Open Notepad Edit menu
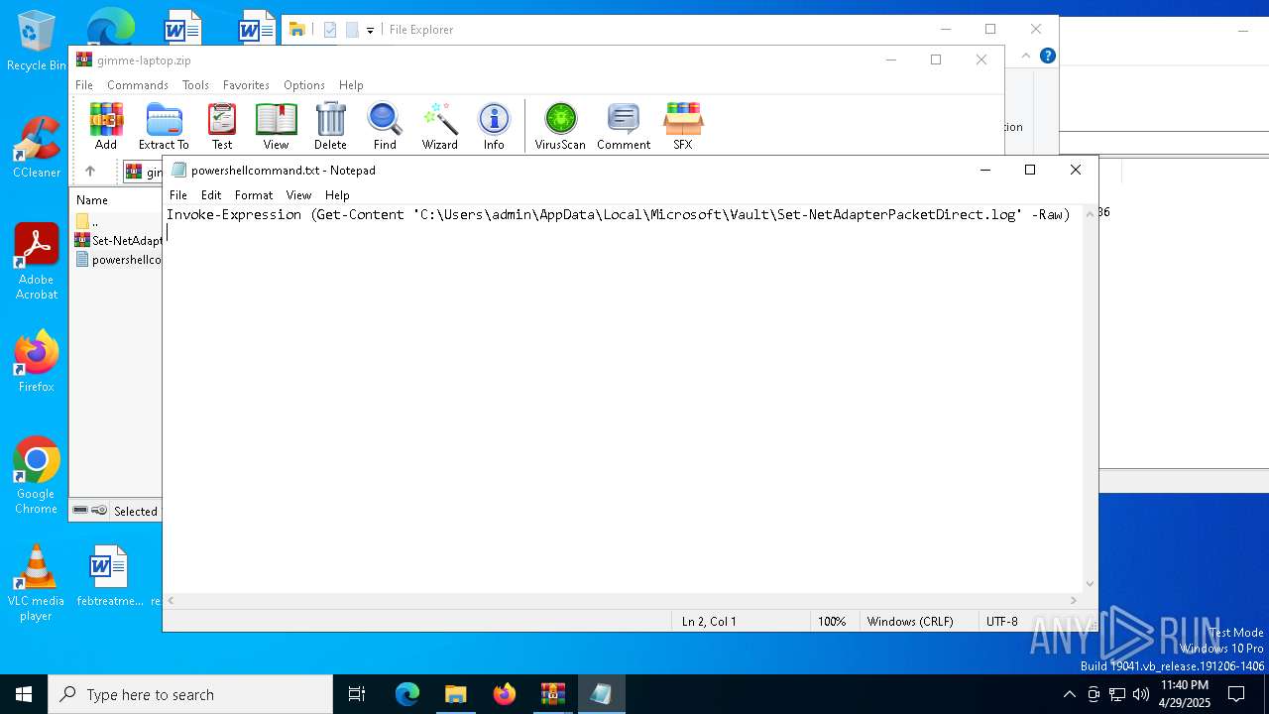The width and height of the screenshot is (1269, 714). (x=211, y=195)
